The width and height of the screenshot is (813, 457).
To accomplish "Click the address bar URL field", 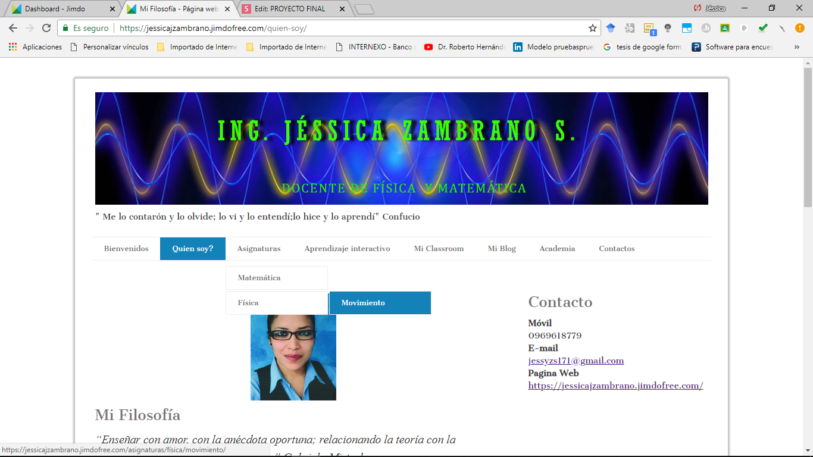I will click(351, 28).
